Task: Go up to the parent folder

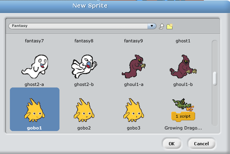Action: point(161,27)
